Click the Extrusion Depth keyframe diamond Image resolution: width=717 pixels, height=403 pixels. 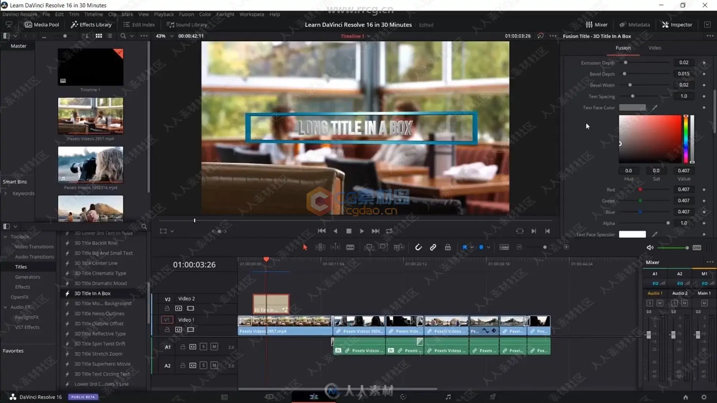[704, 63]
